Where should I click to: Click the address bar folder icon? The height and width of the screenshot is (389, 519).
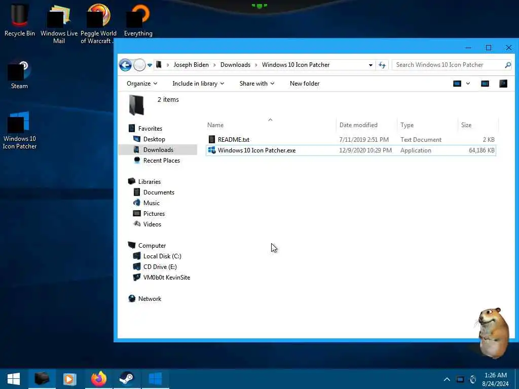pyautogui.click(x=159, y=64)
